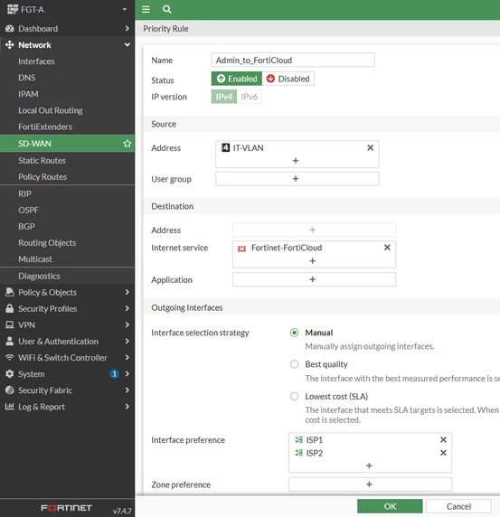
Task: Expand the Security Profiles chevron
Action: coord(127,308)
